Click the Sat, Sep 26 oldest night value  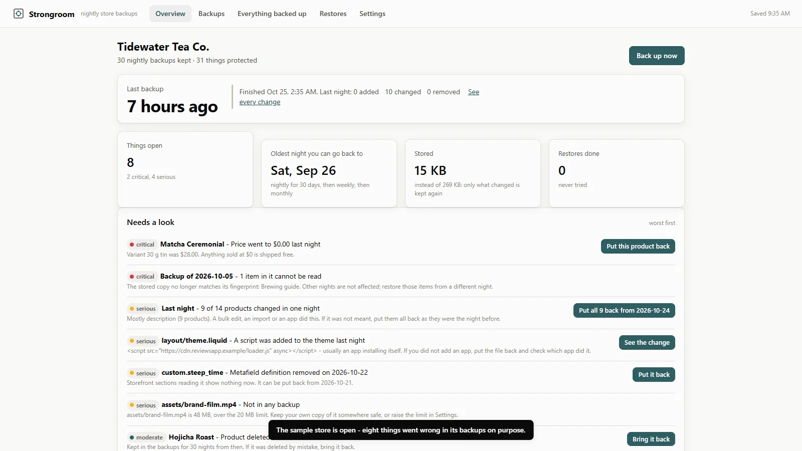coord(303,170)
